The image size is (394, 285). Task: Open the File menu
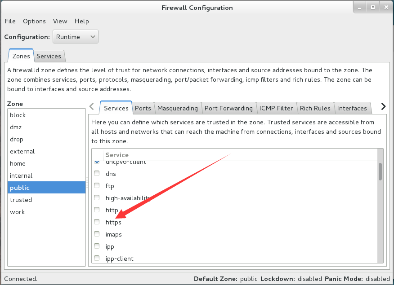10,21
